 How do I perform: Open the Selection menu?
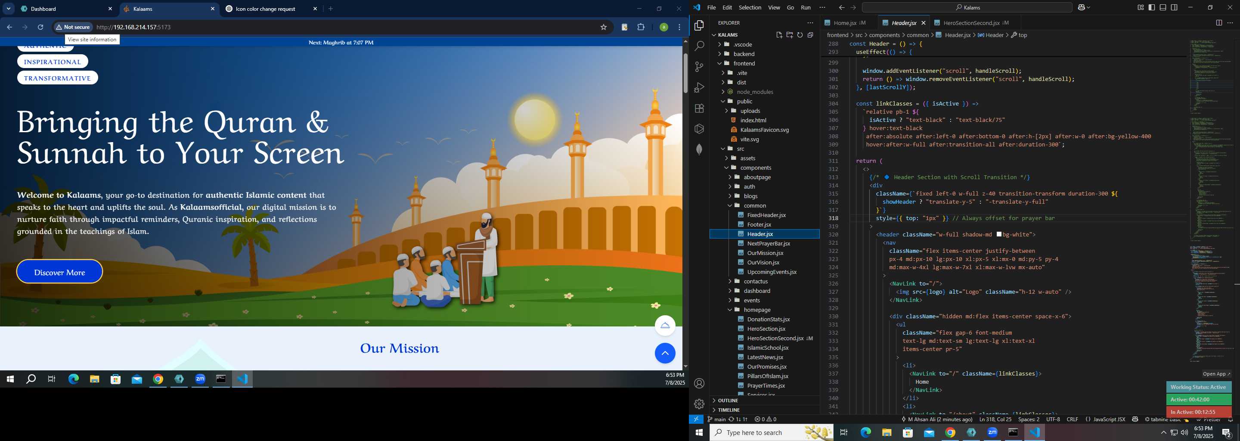point(750,8)
